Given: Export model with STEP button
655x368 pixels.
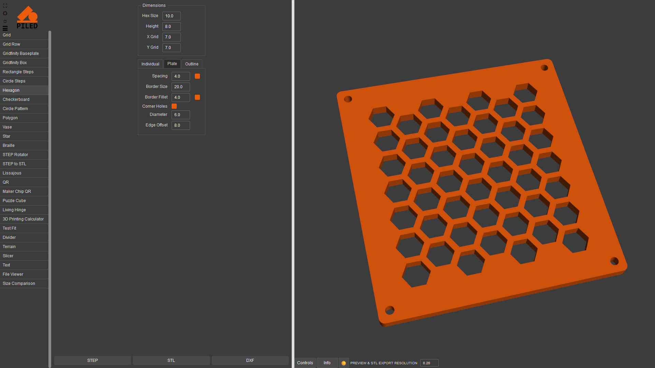Looking at the screenshot, I should tap(92, 361).
